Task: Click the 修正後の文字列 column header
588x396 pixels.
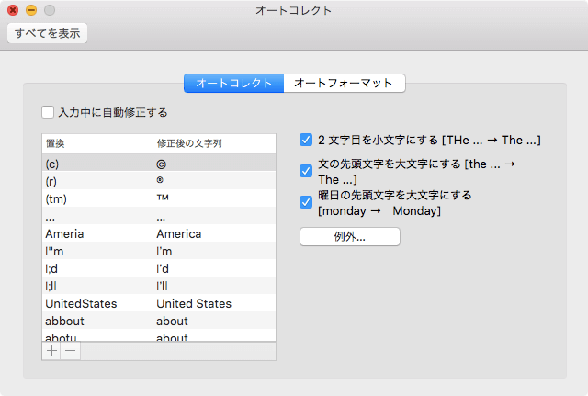Action: (x=213, y=144)
